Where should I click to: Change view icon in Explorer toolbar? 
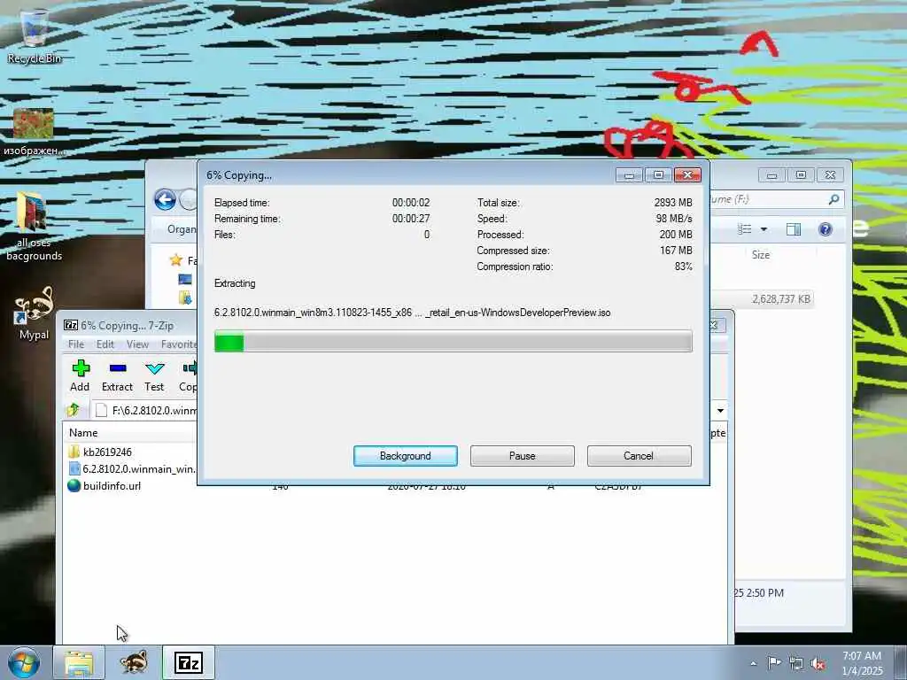[744, 229]
